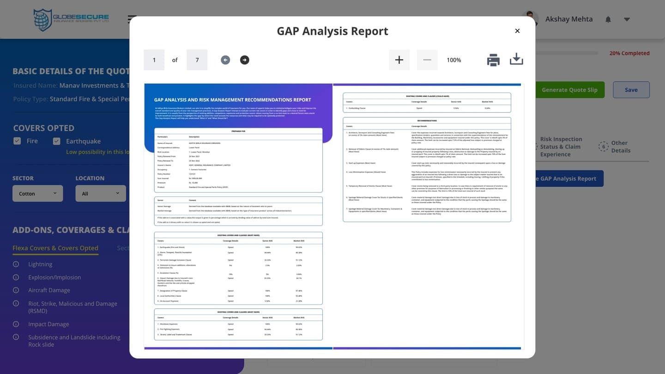The width and height of the screenshot is (665, 374).
Task: Zoom in with the plus button
Action: coord(399,60)
